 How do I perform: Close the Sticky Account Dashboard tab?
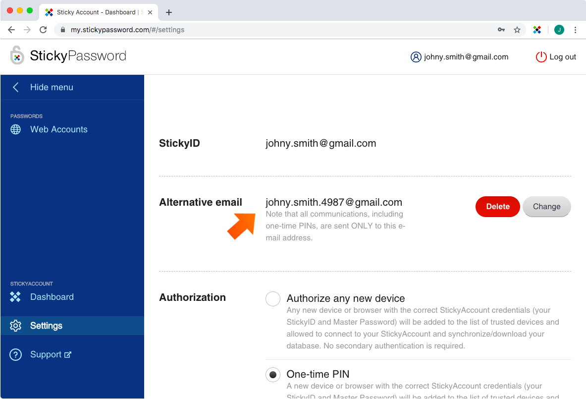pos(150,12)
